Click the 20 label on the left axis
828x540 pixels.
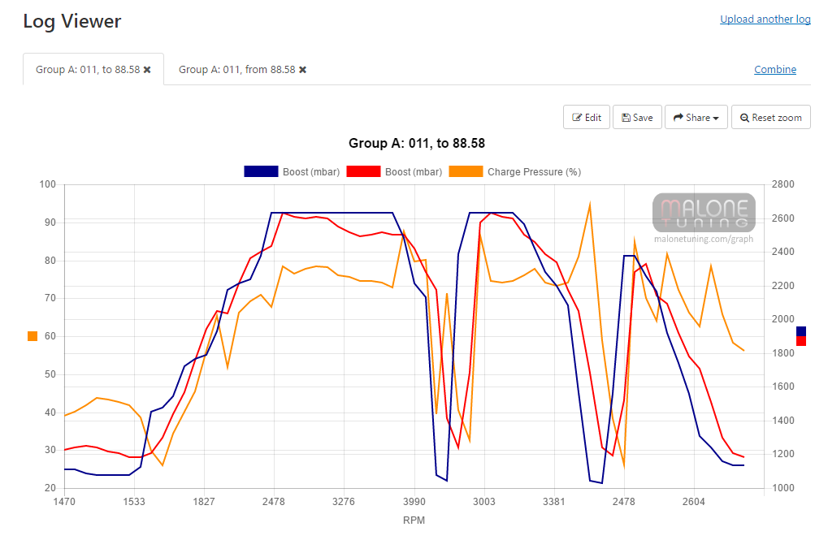(x=50, y=488)
